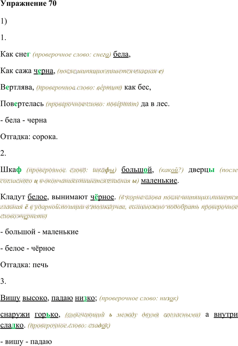Click the underlined word "бела," in first riddle
The height and width of the screenshot is (346, 238).
pos(122,54)
